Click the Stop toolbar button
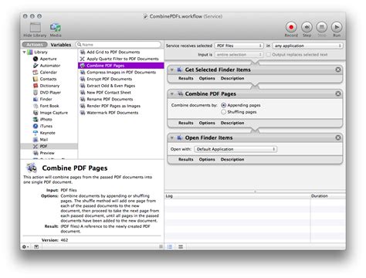 [321, 27]
